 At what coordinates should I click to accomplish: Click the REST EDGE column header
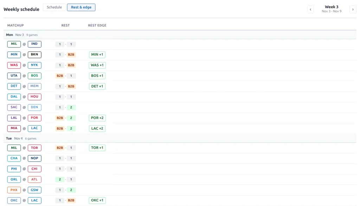click(97, 26)
